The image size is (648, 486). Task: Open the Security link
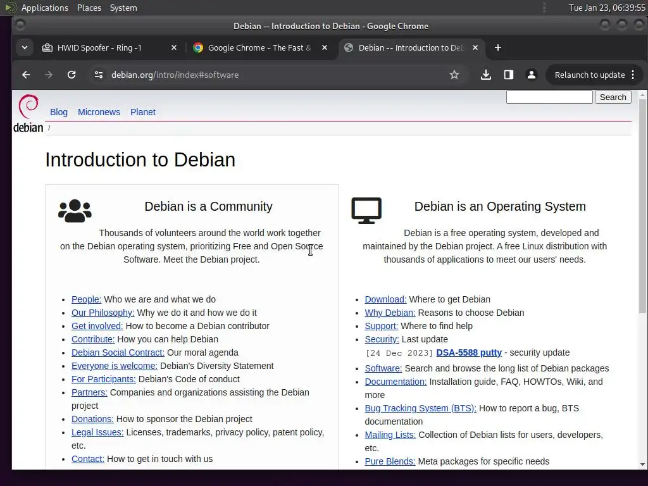382,339
